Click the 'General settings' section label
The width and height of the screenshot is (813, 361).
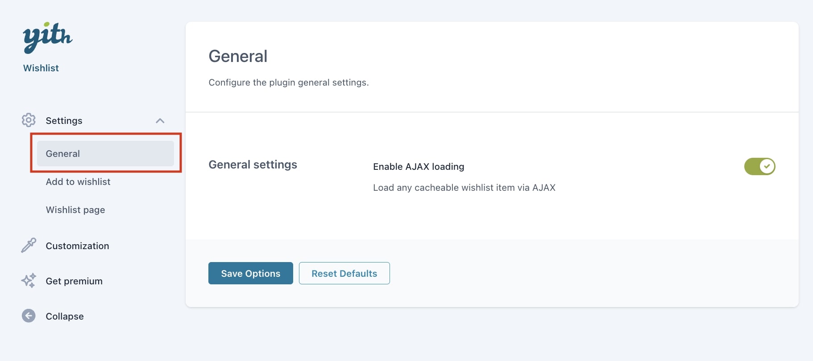(x=253, y=164)
